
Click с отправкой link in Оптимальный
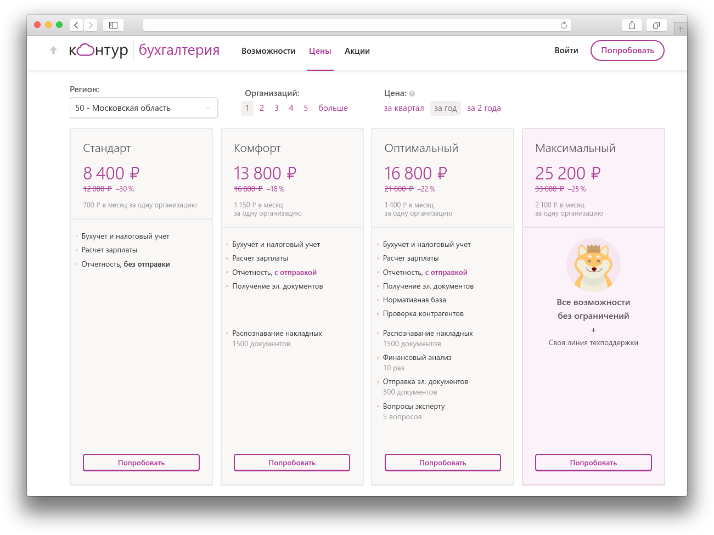coord(447,273)
